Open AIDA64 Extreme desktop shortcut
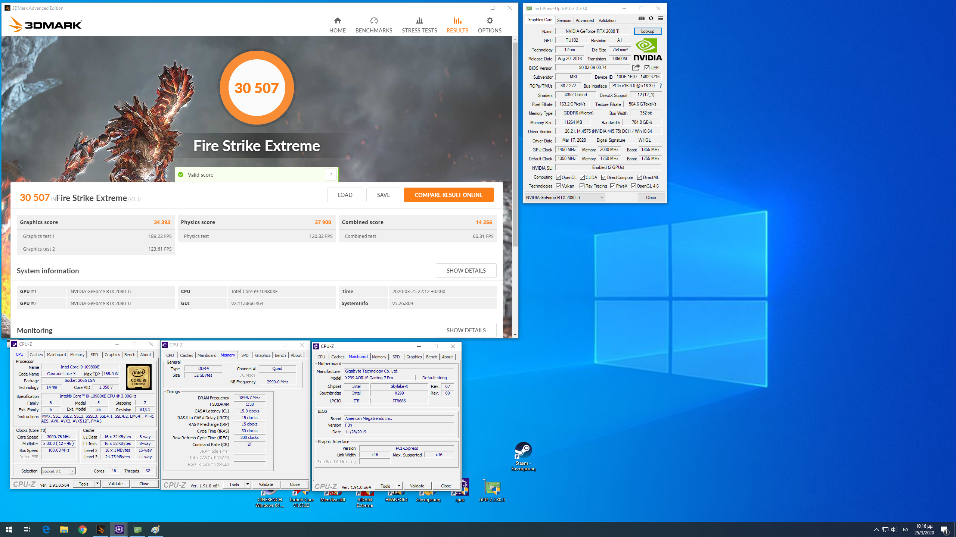956x537 pixels. pos(364,499)
